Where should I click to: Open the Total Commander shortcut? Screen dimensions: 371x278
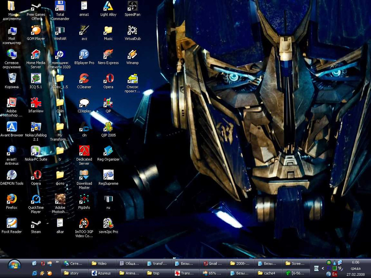(60, 10)
